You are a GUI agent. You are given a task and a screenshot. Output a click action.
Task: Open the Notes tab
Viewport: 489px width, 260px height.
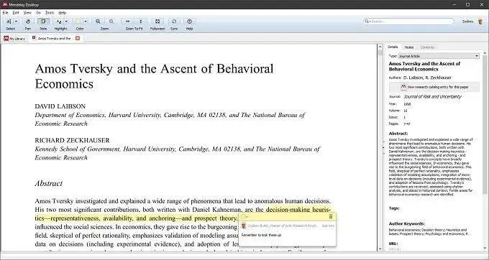tap(409, 47)
